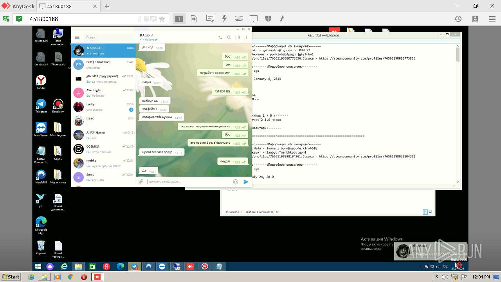Click Bandicam desktop icon
501x282 pixels.
click(58, 106)
